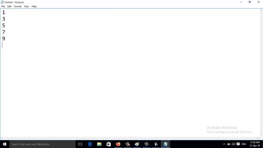The image size is (263, 148).
Task: Open File Explorer from the taskbar
Action: (99, 144)
